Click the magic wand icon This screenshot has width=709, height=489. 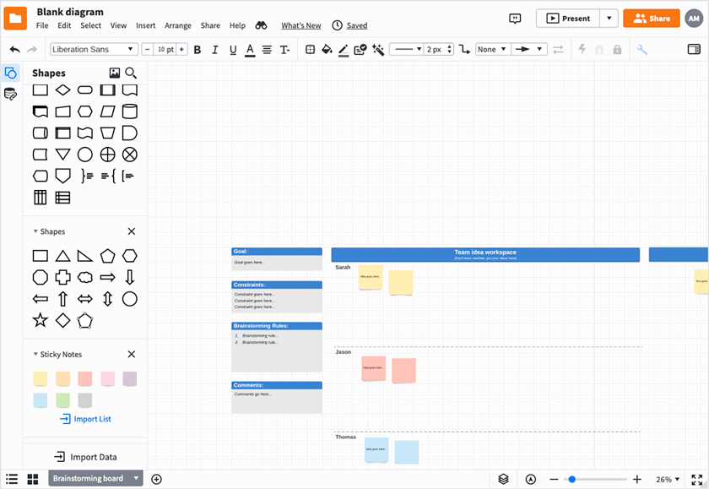(378, 49)
